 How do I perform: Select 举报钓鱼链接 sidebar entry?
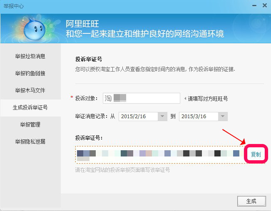click(x=30, y=73)
